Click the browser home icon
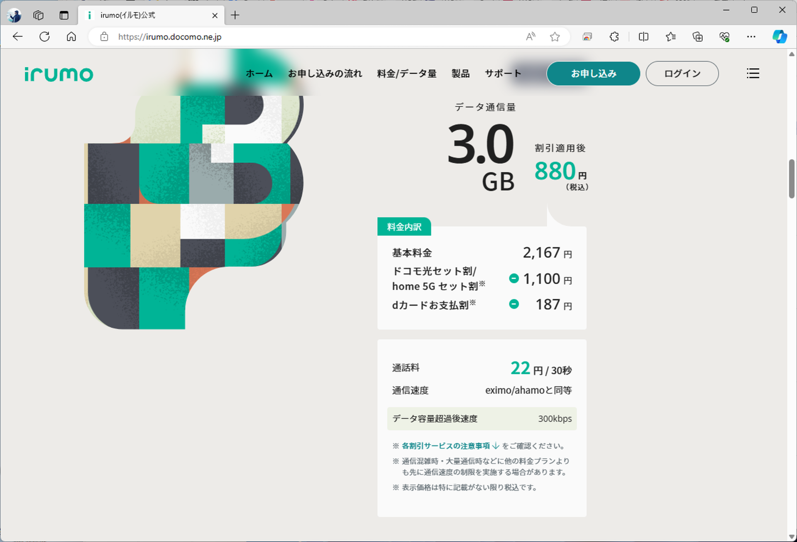Image resolution: width=797 pixels, height=542 pixels. pos(71,37)
